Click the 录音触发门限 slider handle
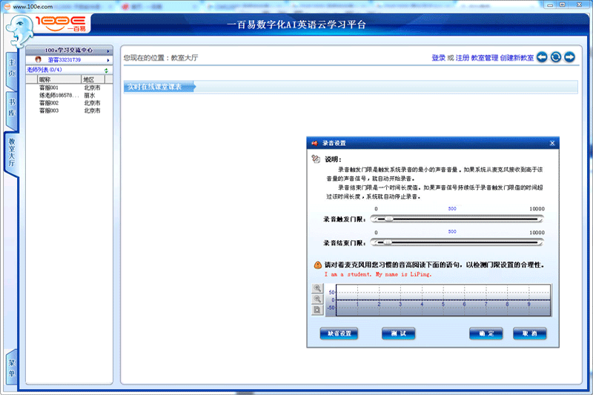 [x=388, y=219]
